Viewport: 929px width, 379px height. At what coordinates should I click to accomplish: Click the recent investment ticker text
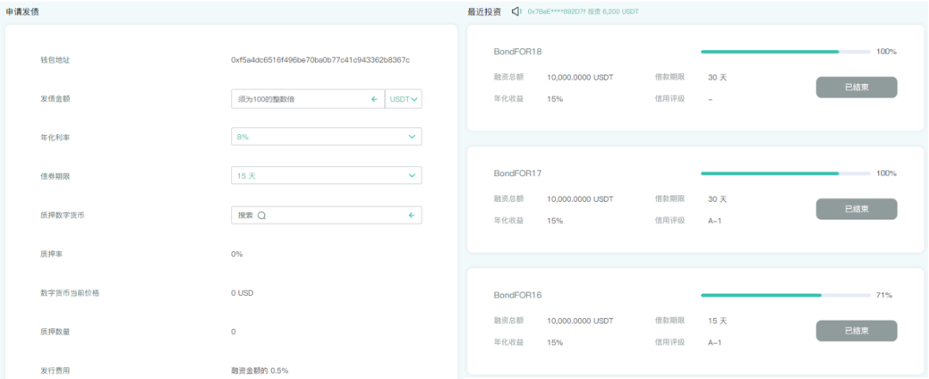[583, 12]
